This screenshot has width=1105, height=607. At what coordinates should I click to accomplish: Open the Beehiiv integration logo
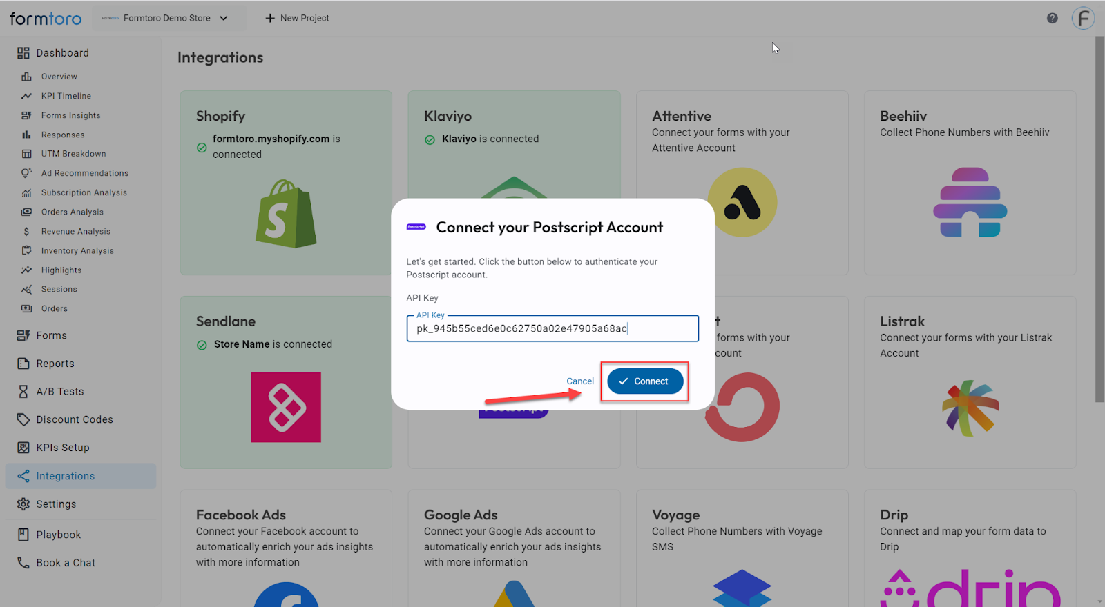(970, 202)
